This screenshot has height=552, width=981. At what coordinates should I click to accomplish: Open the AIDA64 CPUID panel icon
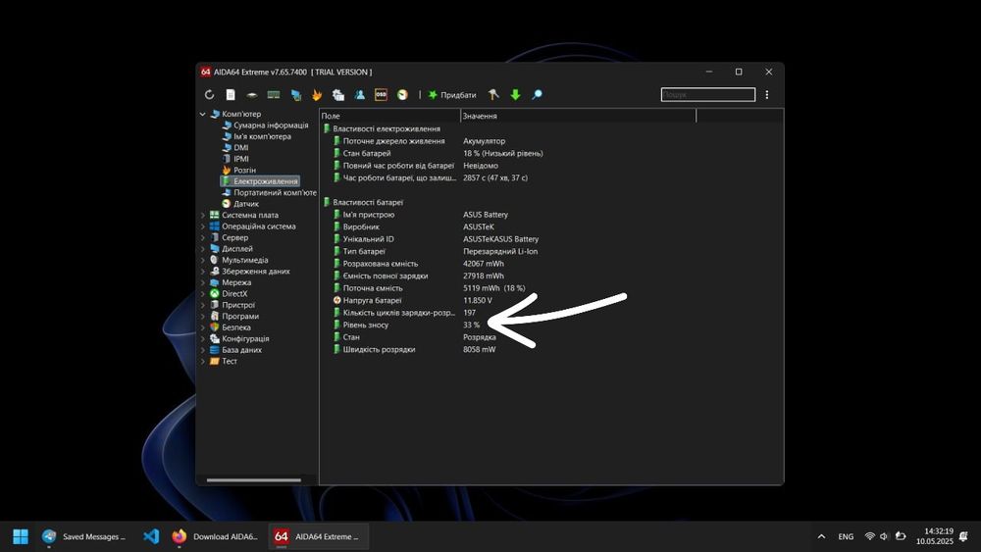coord(338,94)
